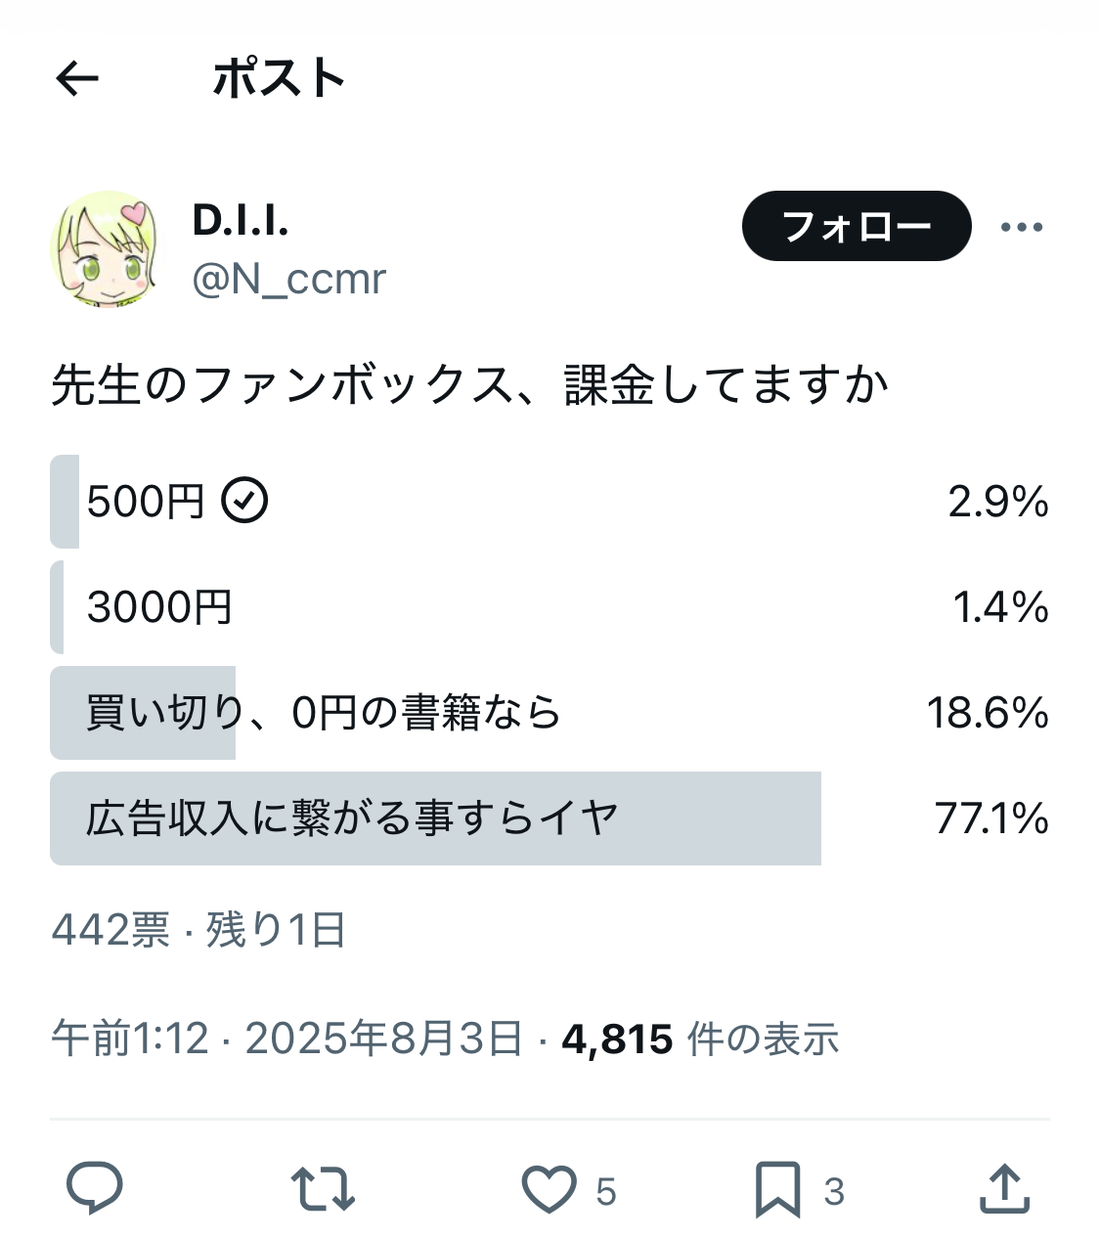Click the D.I.I. display name
The image size is (1100, 1238).
[241, 221]
